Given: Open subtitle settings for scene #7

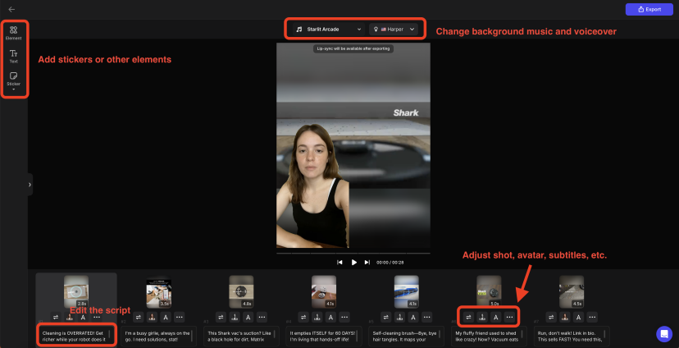Looking at the screenshot, I should [x=578, y=318].
